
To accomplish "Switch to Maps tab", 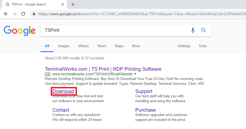I will coord(119,46).
